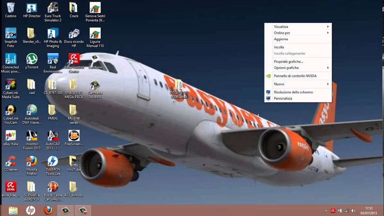The image size is (384, 216).
Task: Open the power battery tray icon
Action: tap(340, 211)
